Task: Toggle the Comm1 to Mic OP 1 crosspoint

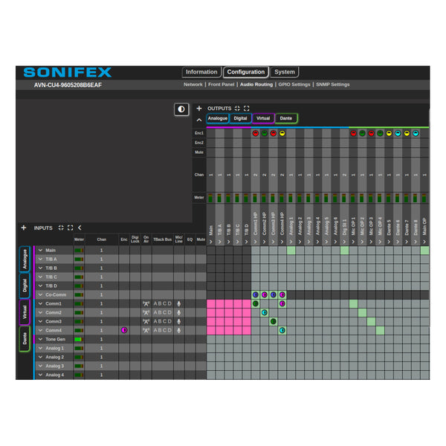Action: 354,304
